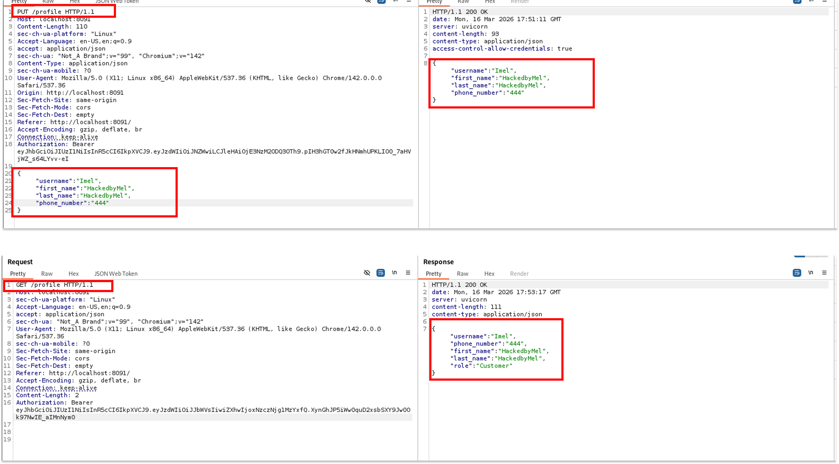Switch lower Request view to Raw tab
This screenshot has width=839, height=464.
coord(46,274)
